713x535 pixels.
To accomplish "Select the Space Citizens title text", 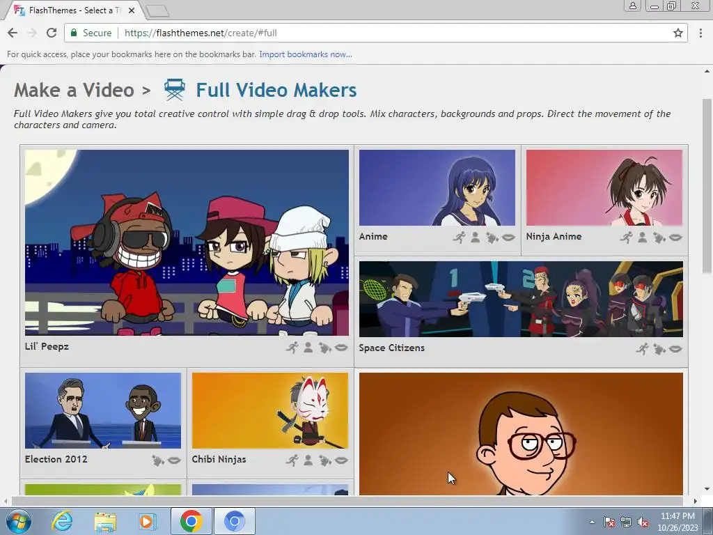I will (x=391, y=348).
